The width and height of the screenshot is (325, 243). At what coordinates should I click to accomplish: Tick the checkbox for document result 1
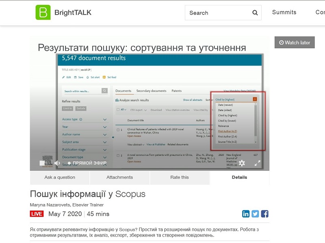pyautogui.click(x=118, y=130)
